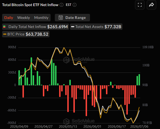The image size is (160, 129).
Task: Click the last green inflow bar
Action: tap(139, 80)
